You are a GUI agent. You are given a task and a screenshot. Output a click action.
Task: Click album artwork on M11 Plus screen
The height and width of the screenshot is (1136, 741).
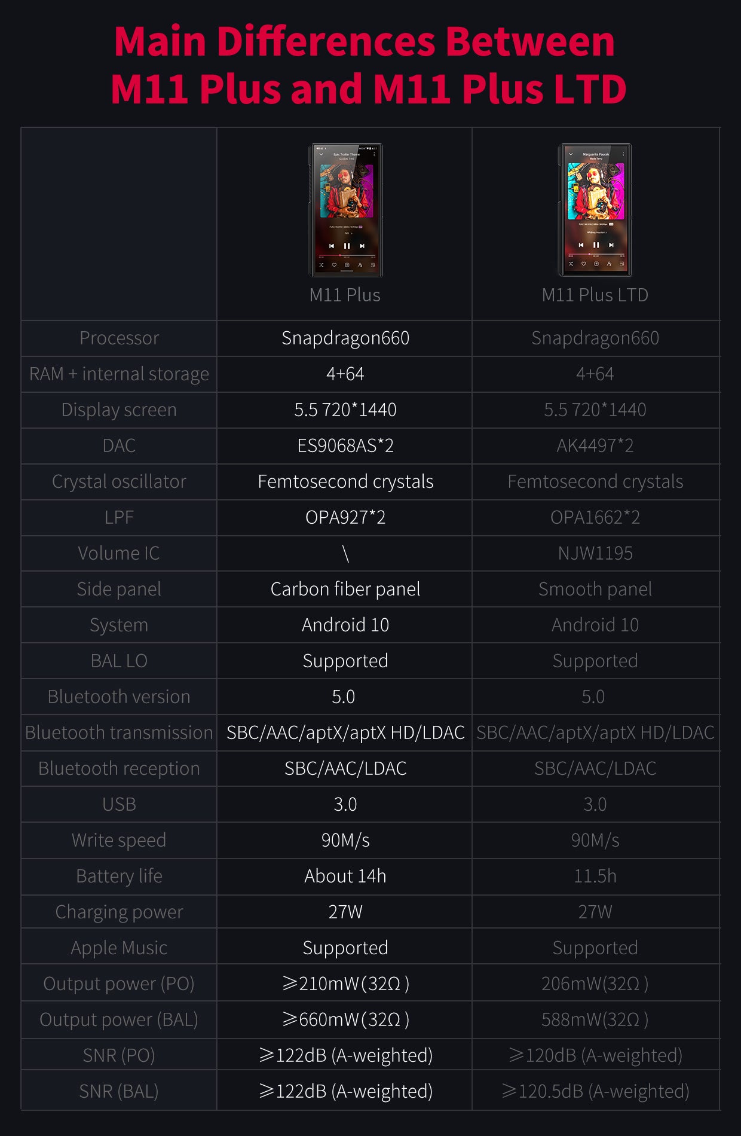(347, 191)
